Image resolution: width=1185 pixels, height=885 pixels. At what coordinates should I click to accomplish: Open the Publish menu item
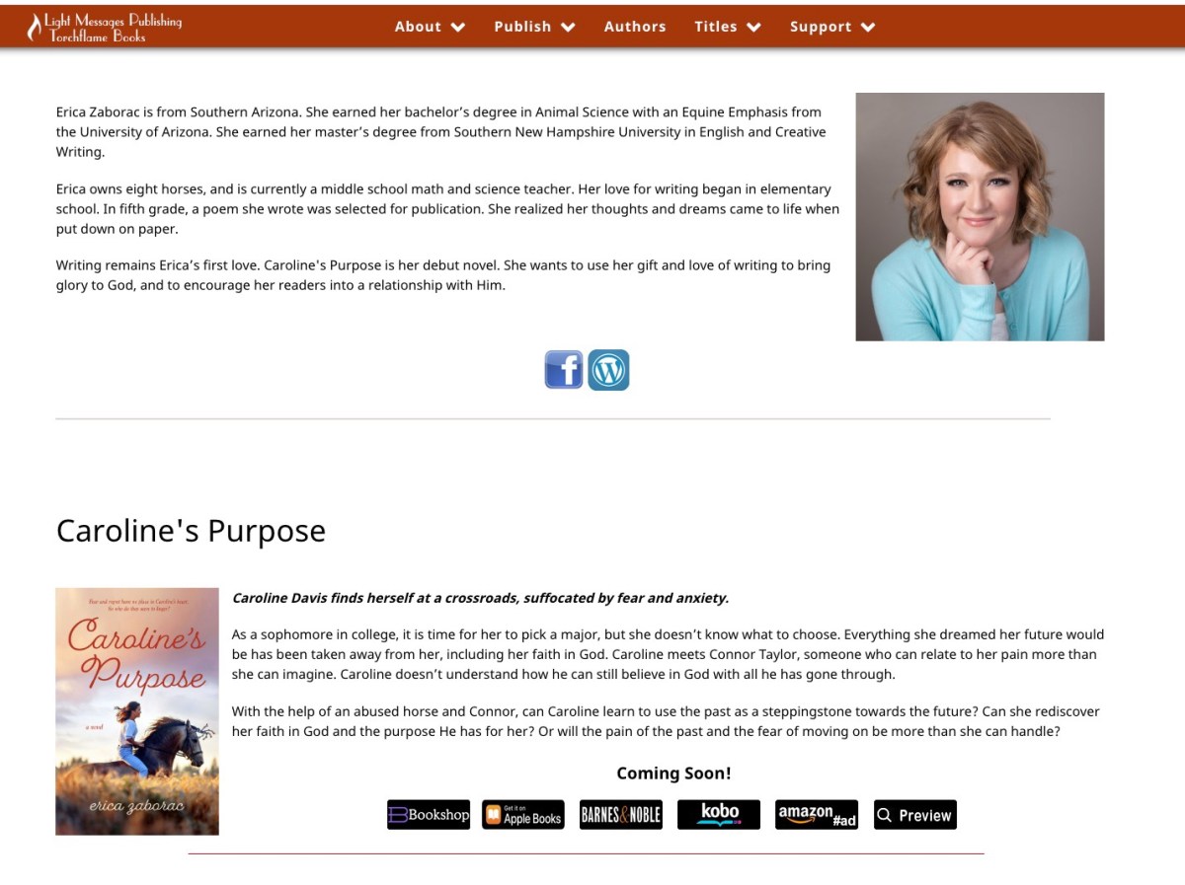click(x=522, y=27)
